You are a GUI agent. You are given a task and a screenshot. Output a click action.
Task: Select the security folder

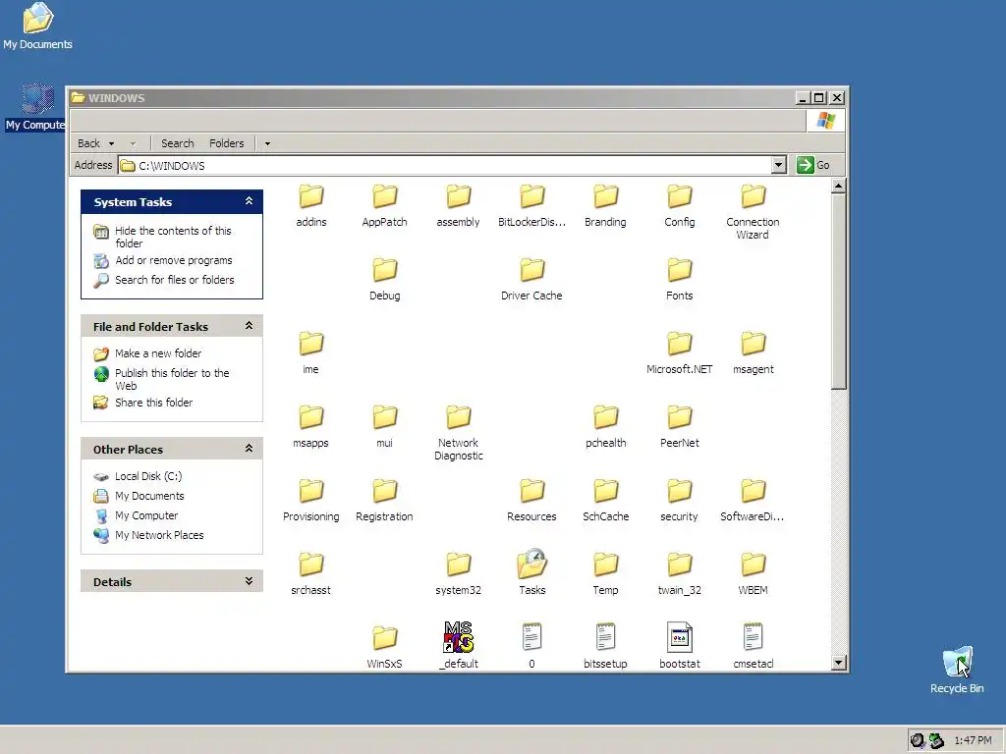680,500
